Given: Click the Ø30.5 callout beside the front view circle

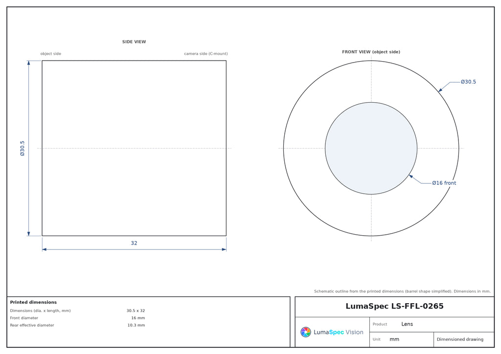Looking at the screenshot, I should (468, 82).
